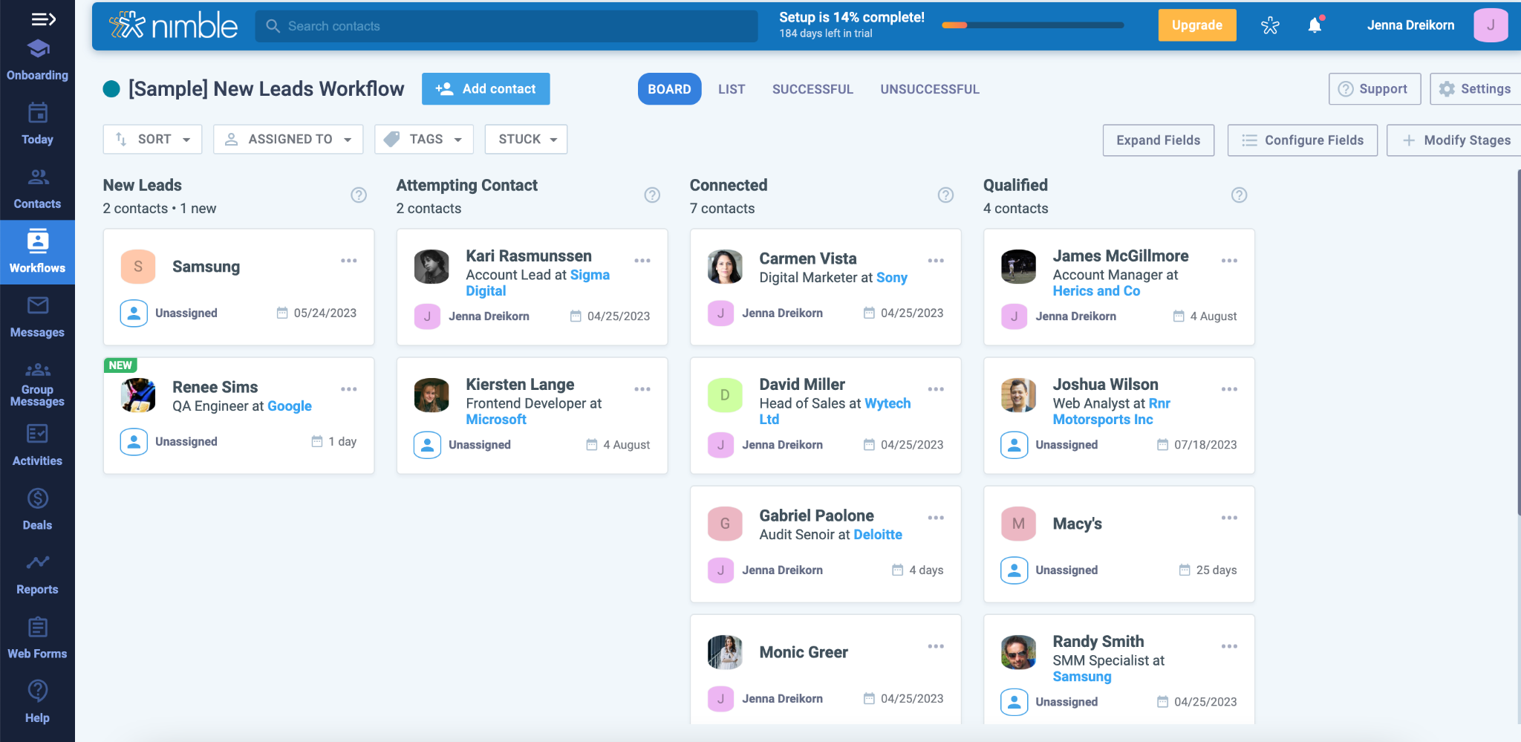Screen dimensions: 1521x742
Task: Expand the sidebar menu icon
Action: (43, 19)
